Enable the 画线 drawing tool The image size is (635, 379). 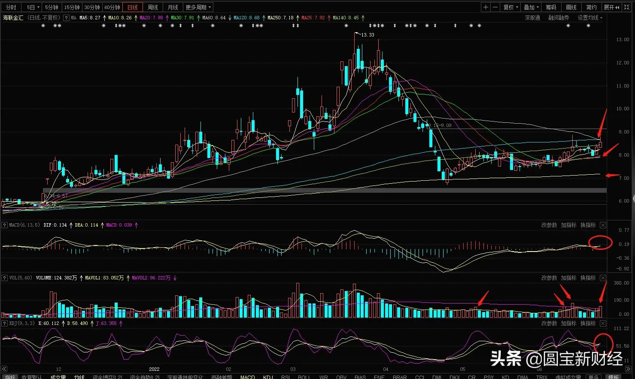pyautogui.click(x=571, y=7)
